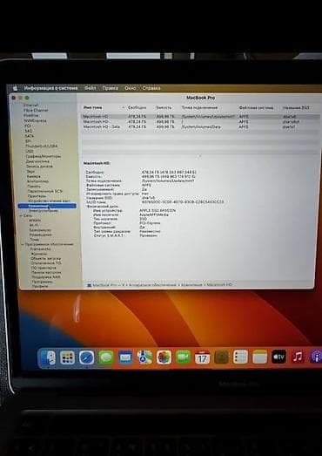Select Thunderbolt/USB4 in the sidebar

tap(42, 146)
